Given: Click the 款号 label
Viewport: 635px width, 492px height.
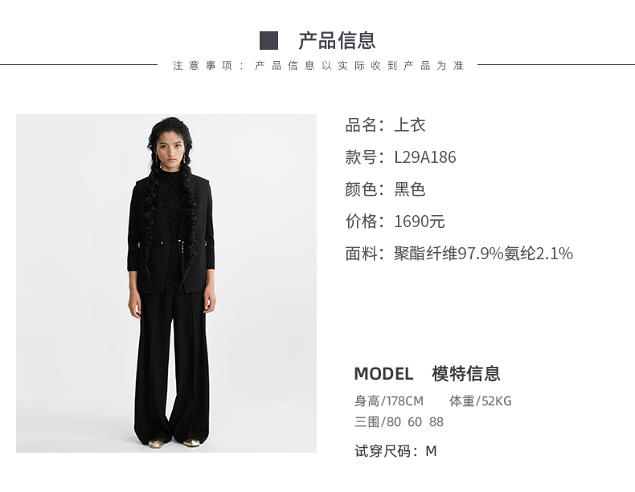Looking at the screenshot, I should pyautogui.click(x=361, y=157).
